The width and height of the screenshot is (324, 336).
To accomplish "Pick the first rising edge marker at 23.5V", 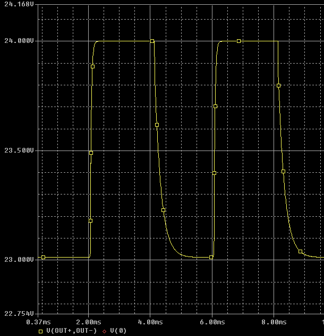I will click(91, 153).
